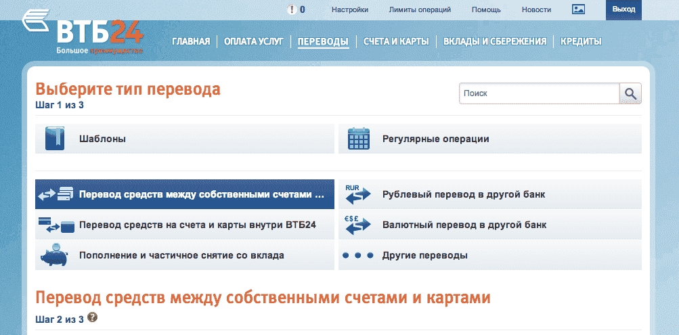Click the alert exclamation notification icon

pos(292,9)
